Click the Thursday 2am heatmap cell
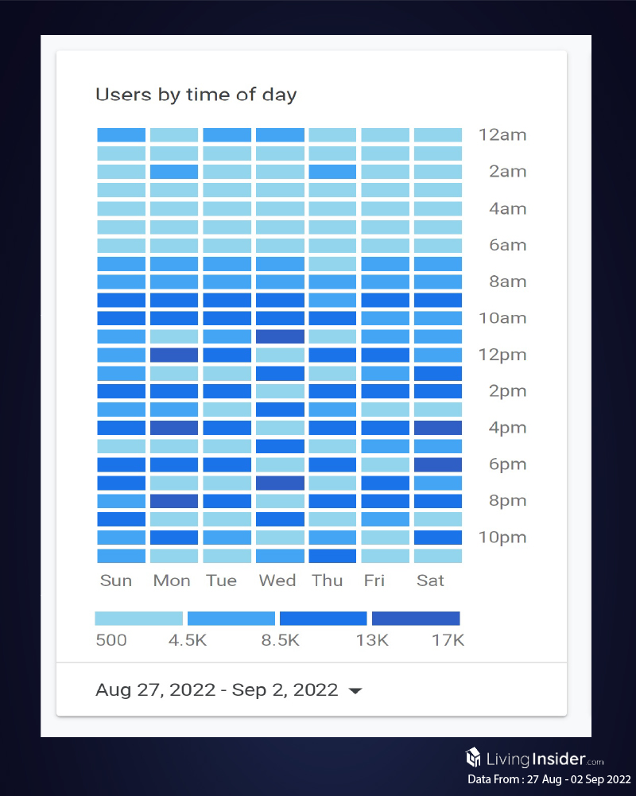This screenshot has height=796, width=636. click(x=332, y=172)
